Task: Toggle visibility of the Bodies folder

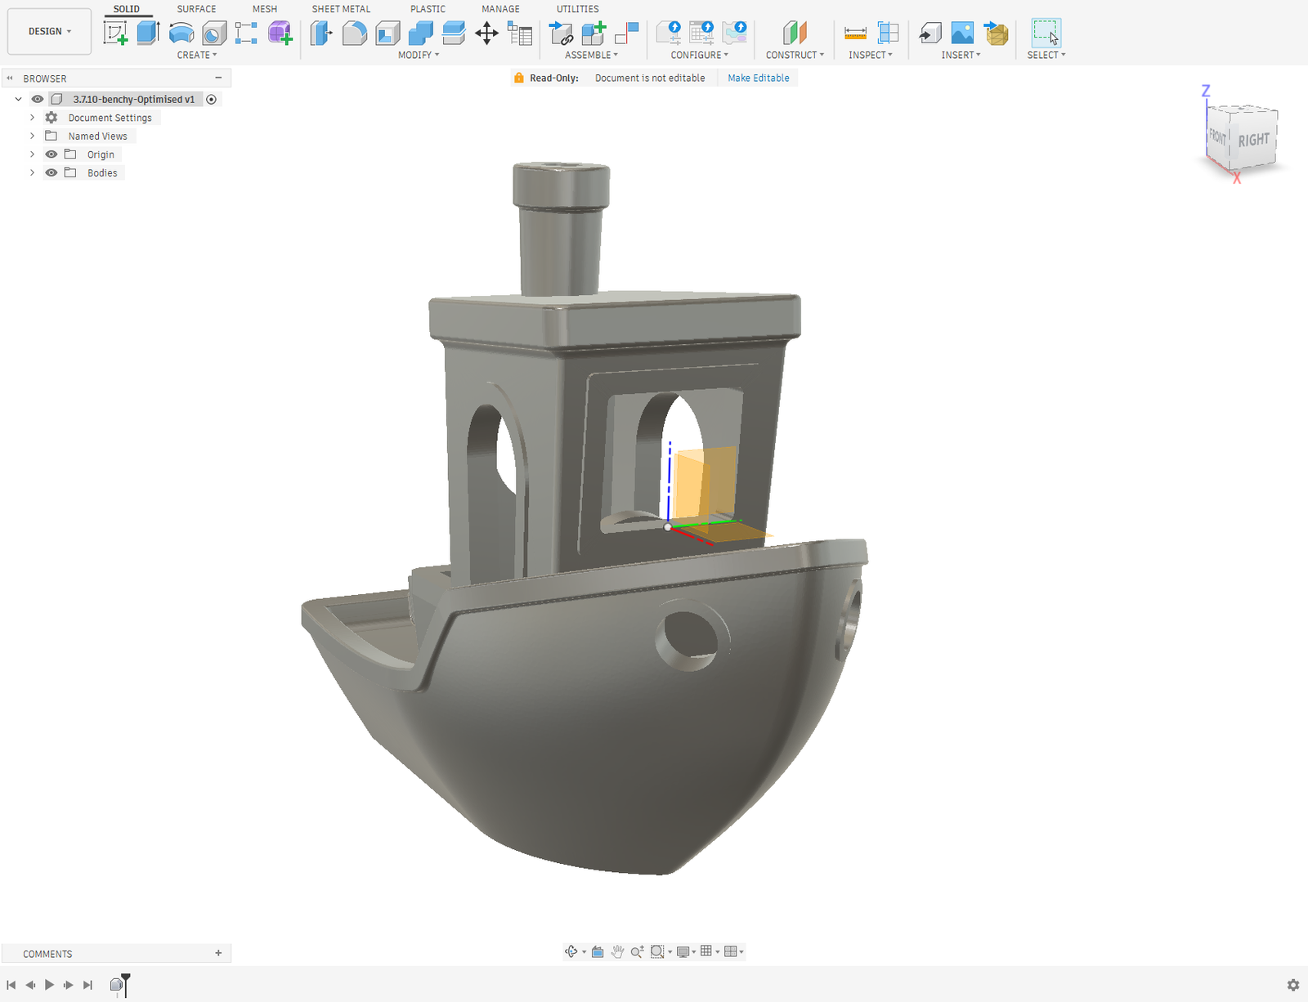Action: pyautogui.click(x=52, y=172)
